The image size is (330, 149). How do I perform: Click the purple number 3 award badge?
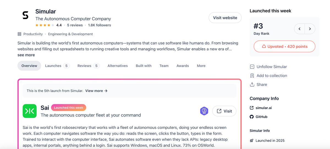click(x=204, y=111)
